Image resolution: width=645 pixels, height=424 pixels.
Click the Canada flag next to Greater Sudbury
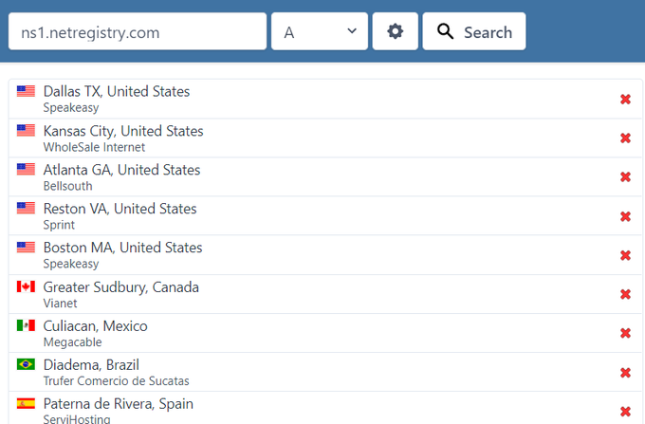coord(26,286)
